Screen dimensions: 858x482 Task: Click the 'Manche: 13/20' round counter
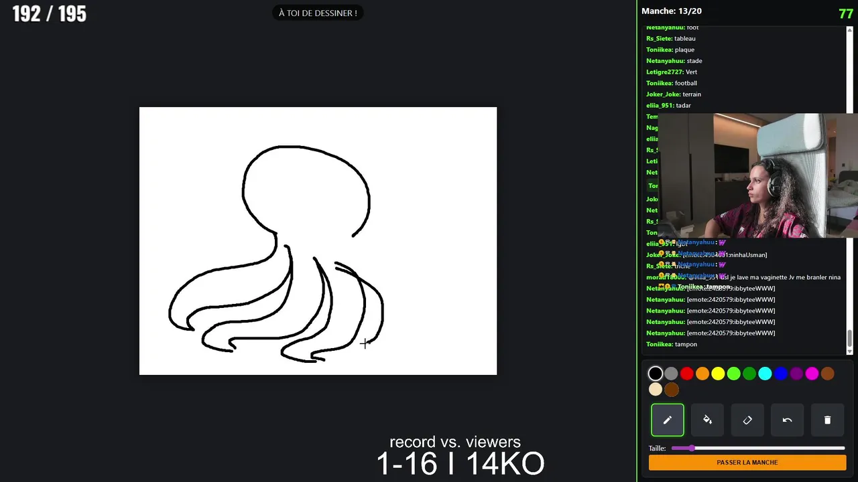[x=672, y=11]
